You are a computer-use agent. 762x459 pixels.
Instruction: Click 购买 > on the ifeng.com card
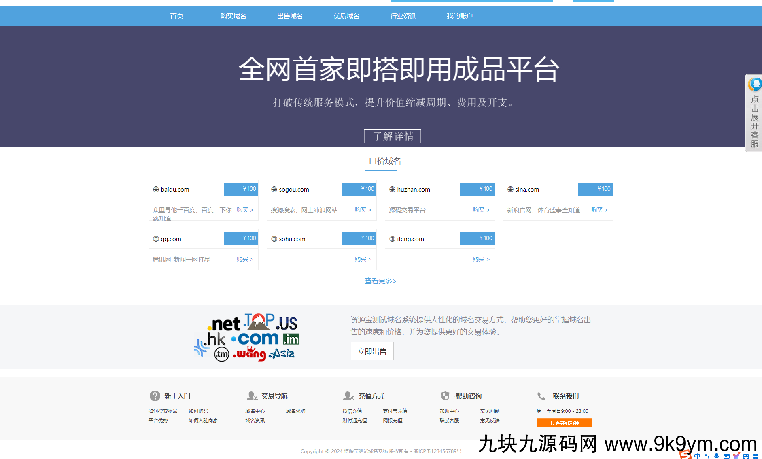click(481, 259)
